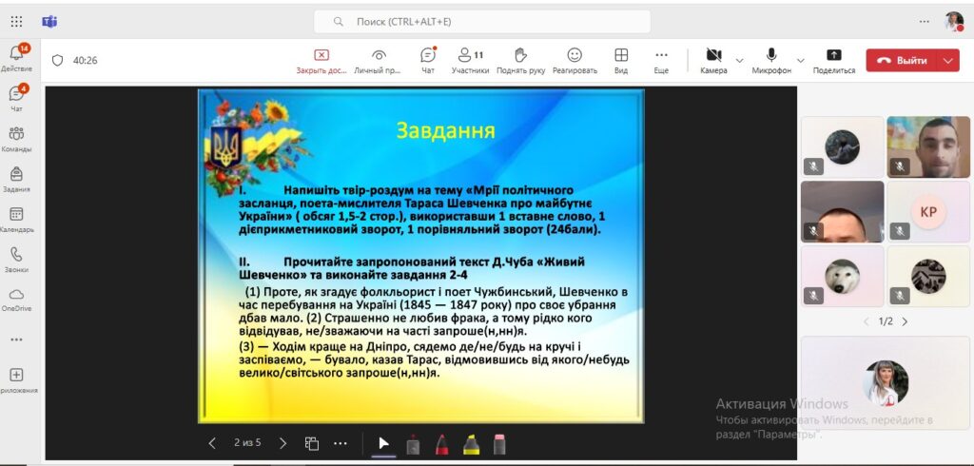Viewport: 974px width, 466px height.
Task: Toggle the Микрофон mute state
Action: pos(771,59)
